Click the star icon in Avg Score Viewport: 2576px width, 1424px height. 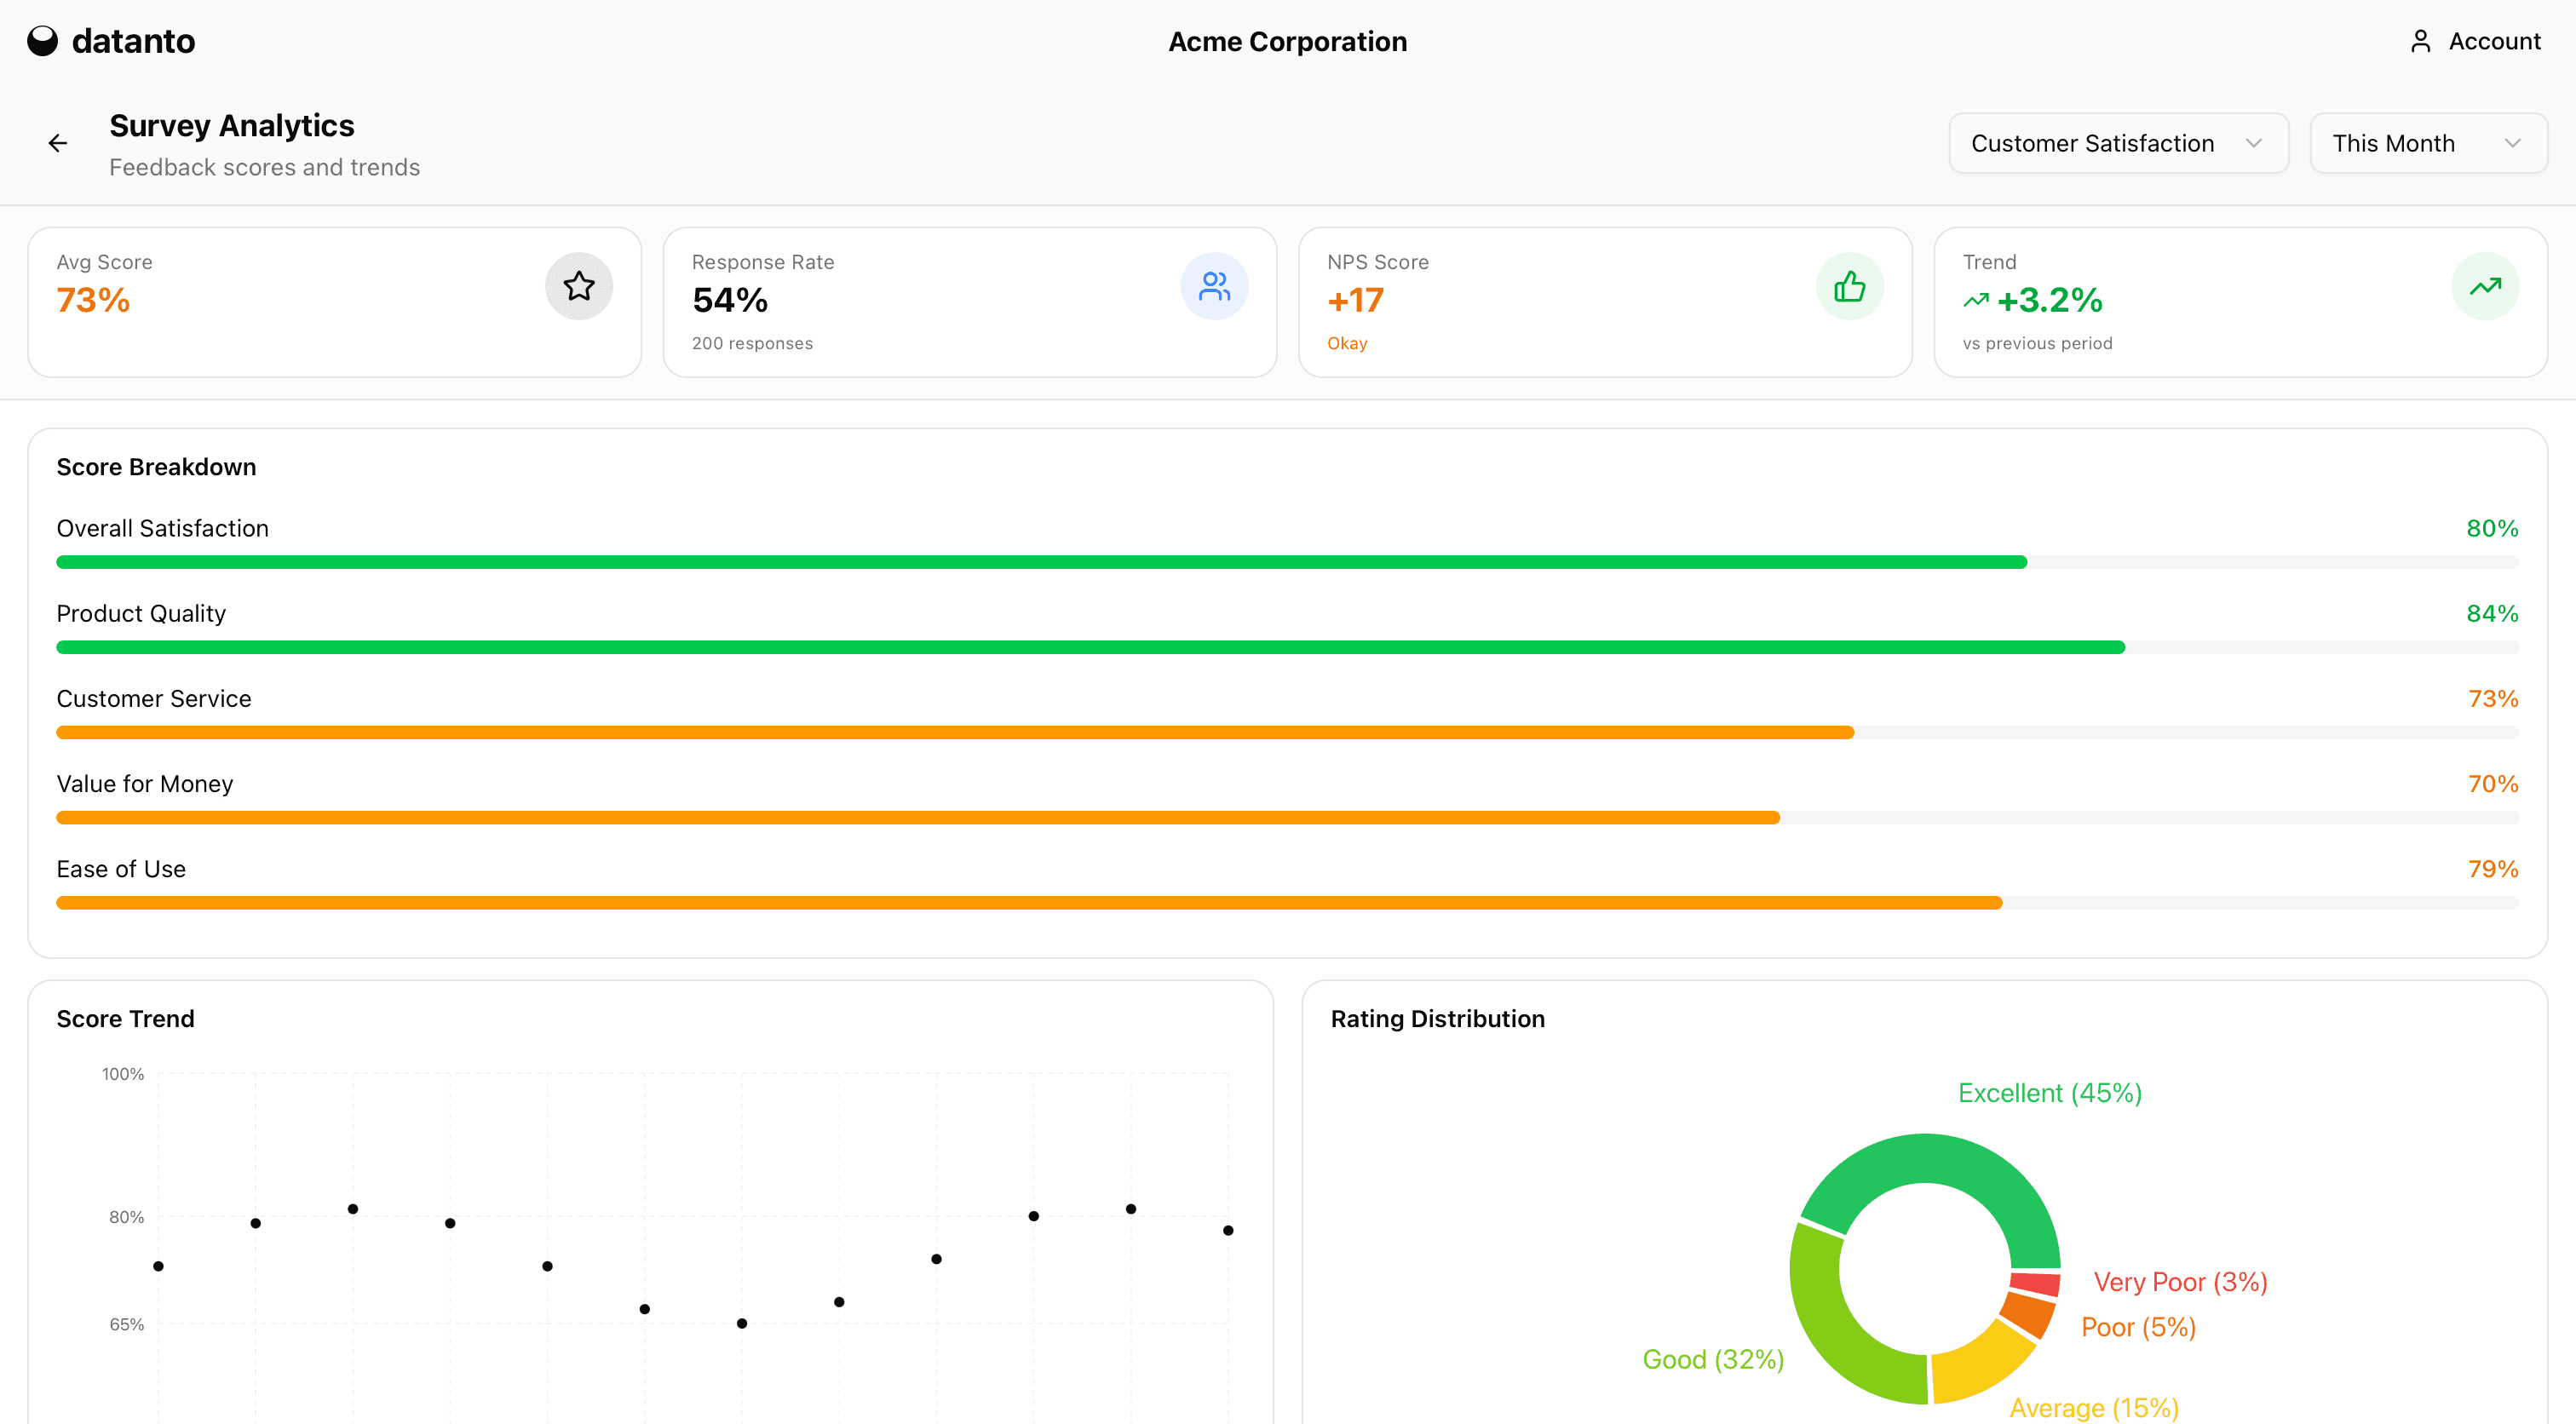(578, 287)
